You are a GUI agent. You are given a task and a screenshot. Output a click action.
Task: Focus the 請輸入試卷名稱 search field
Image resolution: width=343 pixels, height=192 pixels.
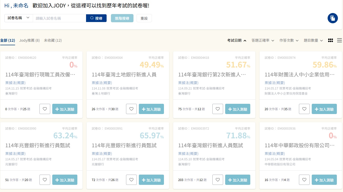(59, 18)
